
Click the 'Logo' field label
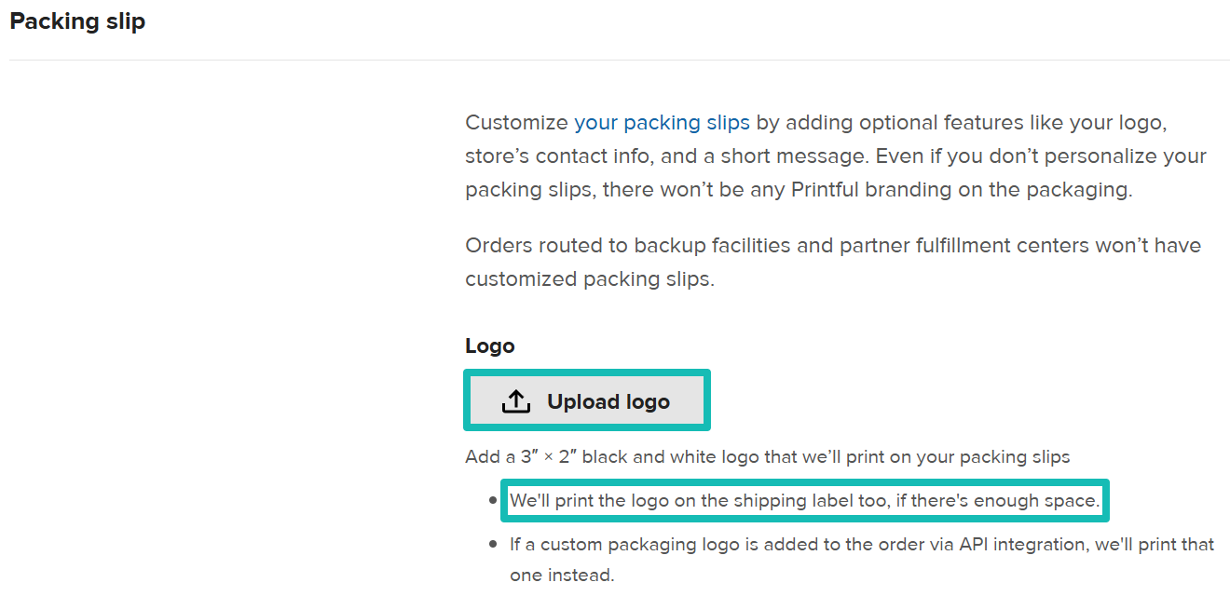[x=490, y=346]
